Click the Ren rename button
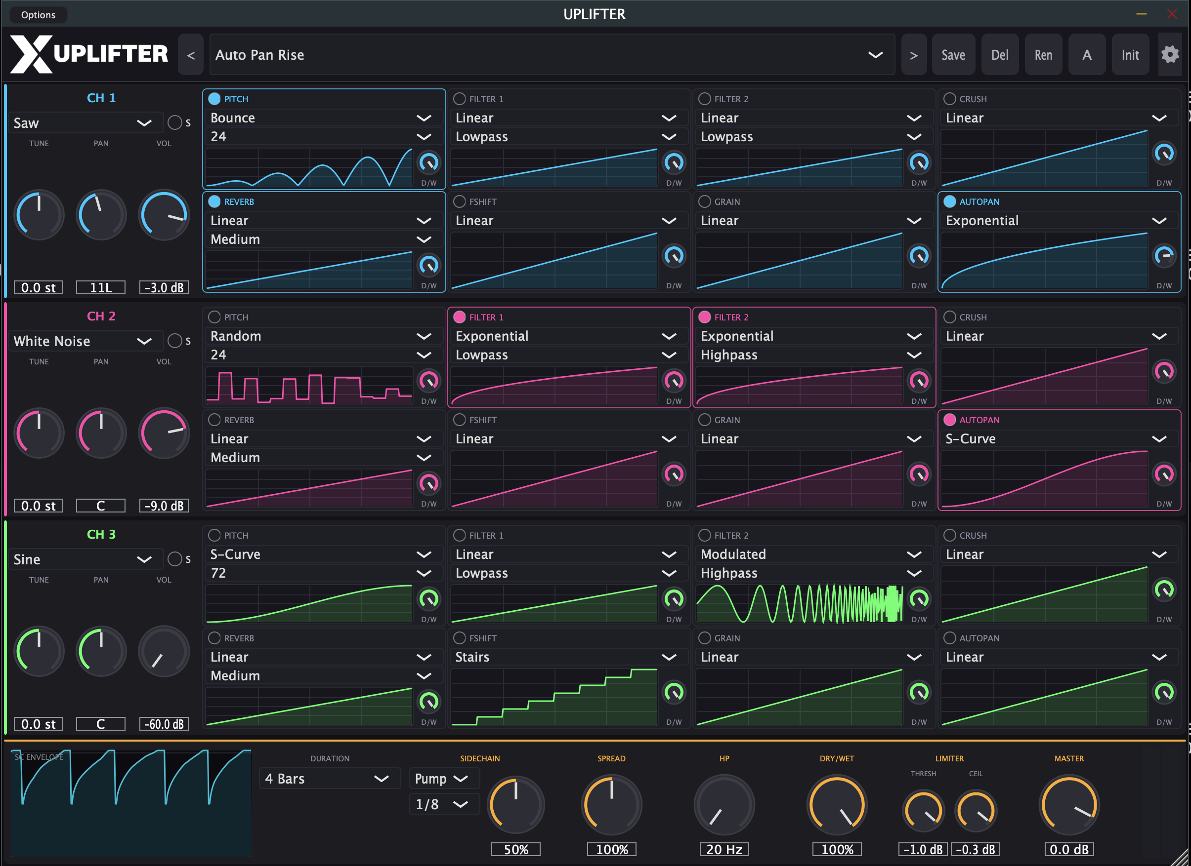 1043,54
